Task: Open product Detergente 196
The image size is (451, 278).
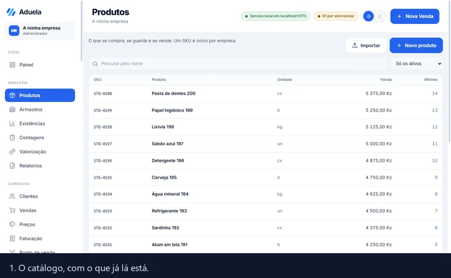Action: [x=168, y=160]
